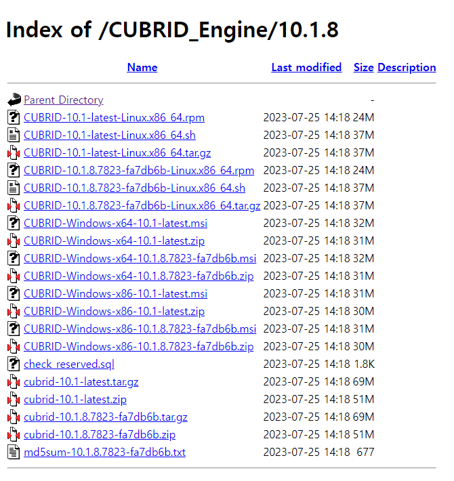Viewport: 454px width, 481px height.
Task: Click the archive icon for CUBRID-10.1-latest-Linux.x86_64.tar.gz
Action: click(14, 152)
